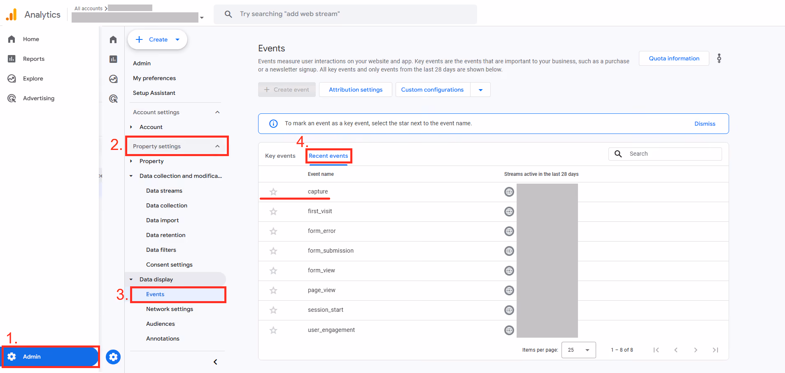Open the Reports bar chart icon in mini sidebar
Screen dimensions: 785x373
pyautogui.click(x=113, y=59)
